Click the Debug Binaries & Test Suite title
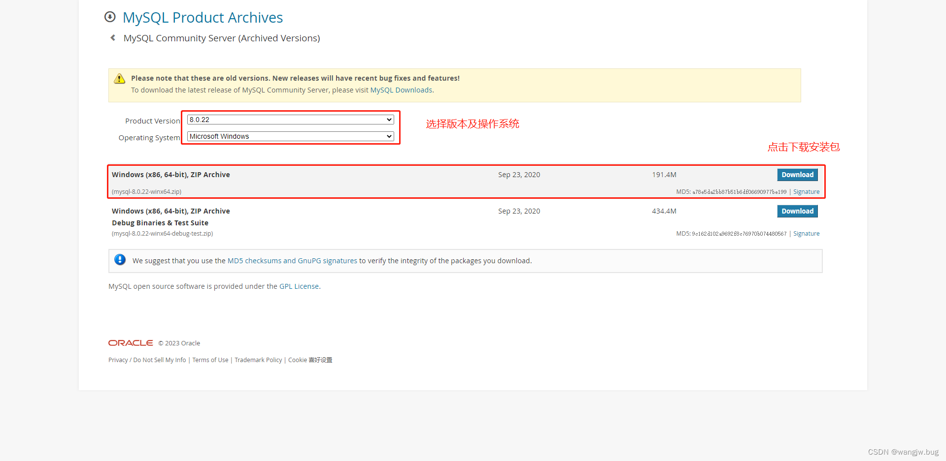The width and height of the screenshot is (946, 461). pyautogui.click(x=160, y=223)
